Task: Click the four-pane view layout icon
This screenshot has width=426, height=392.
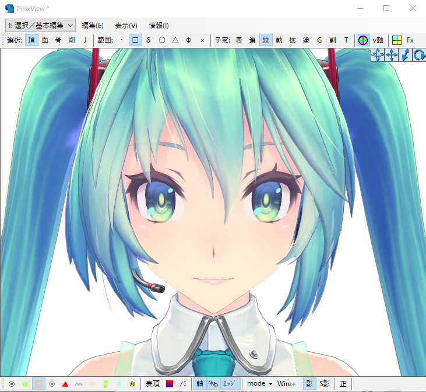Action: (x=397, y=40)
